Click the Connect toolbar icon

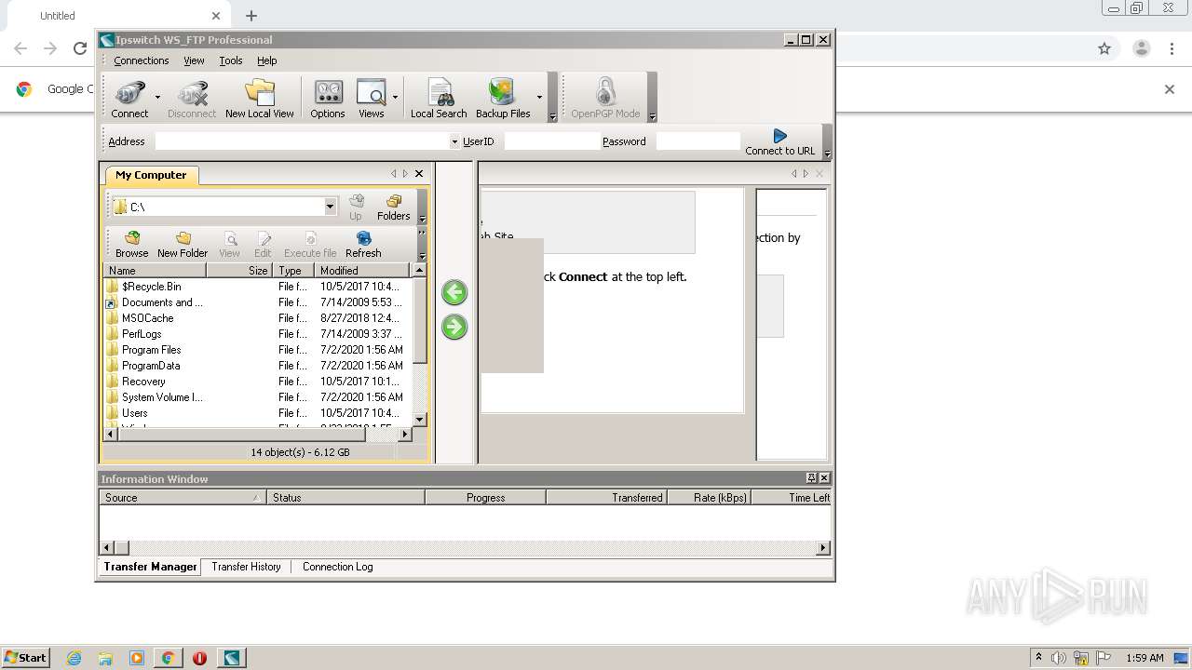click(129, 99)
